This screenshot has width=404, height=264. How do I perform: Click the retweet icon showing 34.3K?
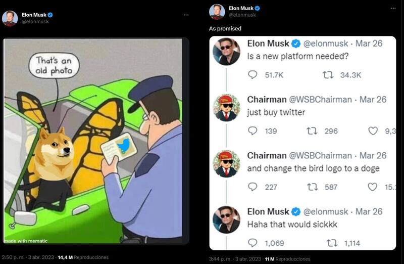click(x=328, y=75)
